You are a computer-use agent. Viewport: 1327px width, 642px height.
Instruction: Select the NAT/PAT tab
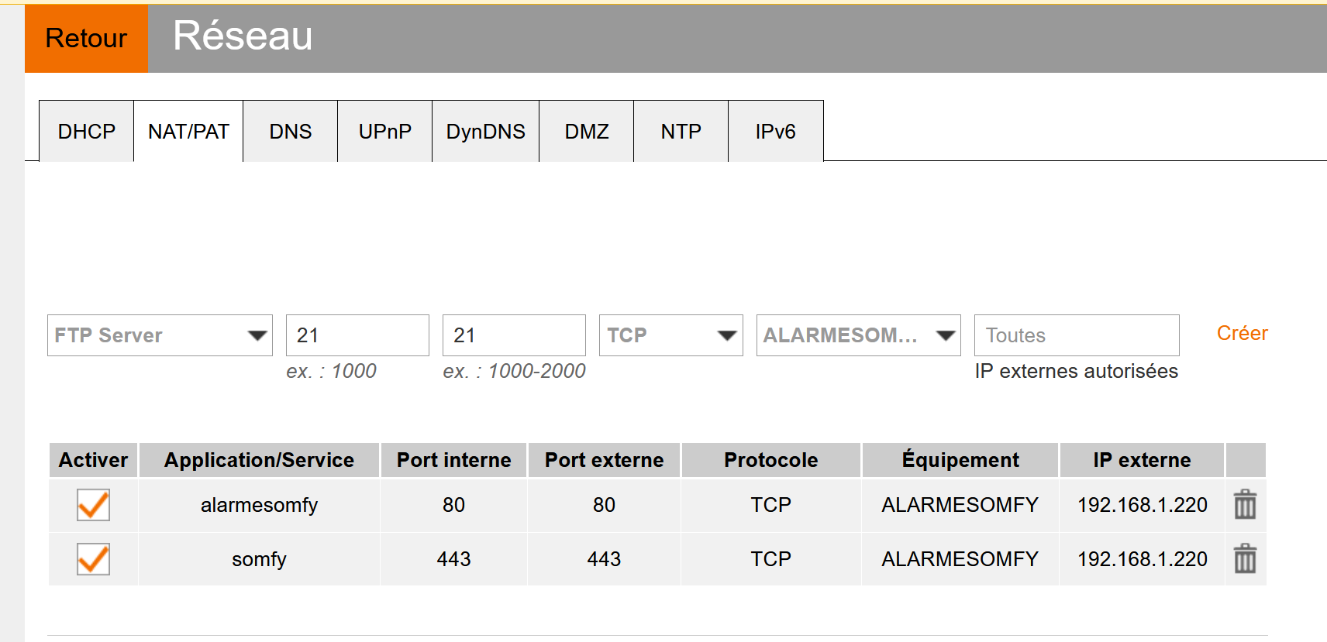click(188, 132)
